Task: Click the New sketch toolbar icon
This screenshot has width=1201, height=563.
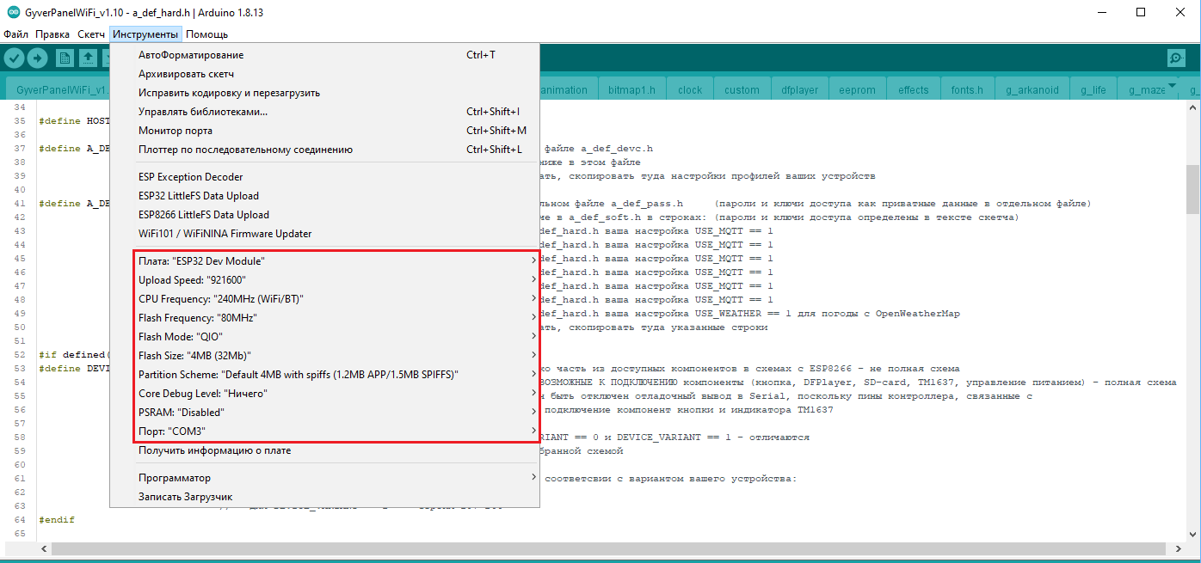Action: click(65, 58)
